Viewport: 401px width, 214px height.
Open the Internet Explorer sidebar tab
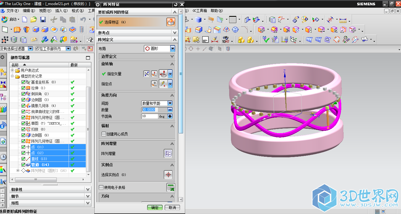(x=3, y=141)
